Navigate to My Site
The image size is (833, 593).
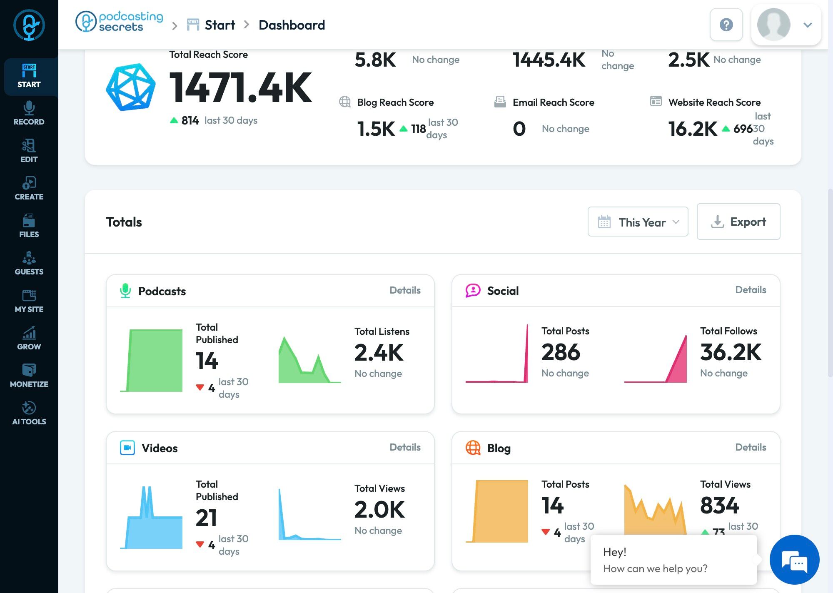[29, 301]
